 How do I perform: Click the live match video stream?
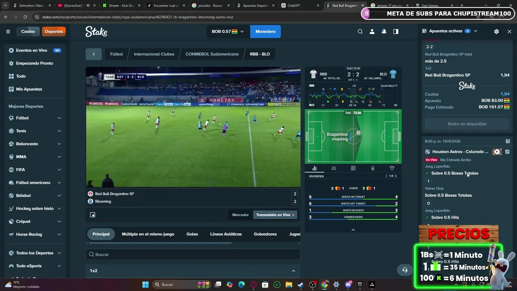click(x=193, y=127)
